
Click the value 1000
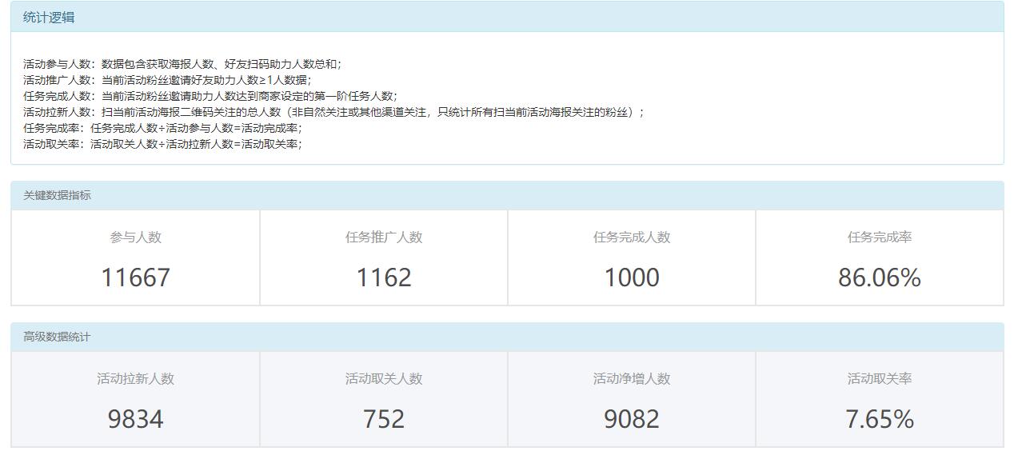point(632,277)
